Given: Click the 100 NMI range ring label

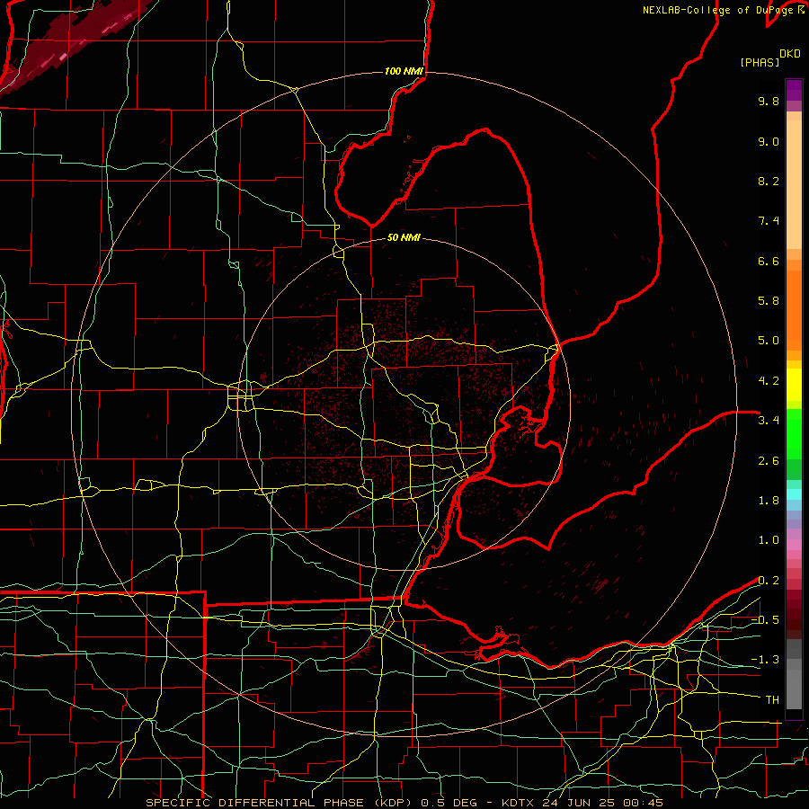Looking at the screenshot, I should [404, 71].
